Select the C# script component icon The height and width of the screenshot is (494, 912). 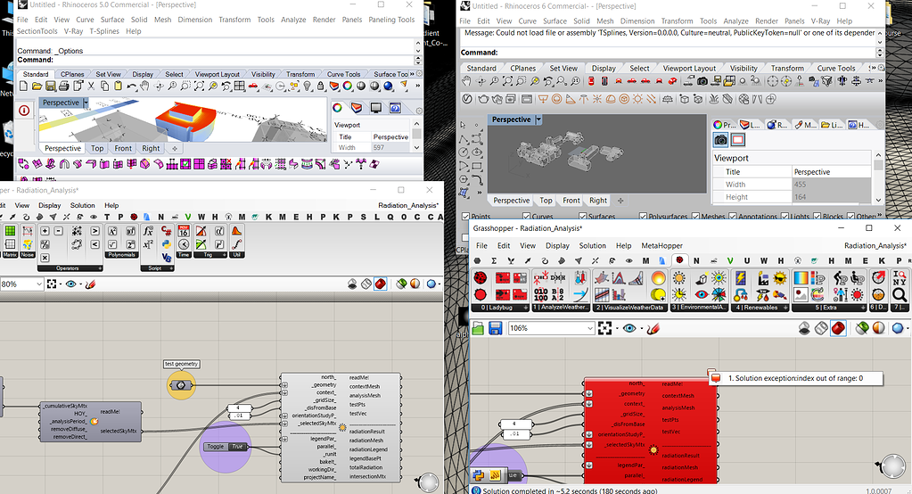167,231
